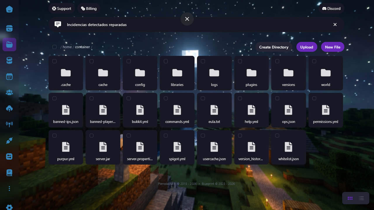Open the gear icon at sidebar bottom
The height and width of the screenshot is (210, 374).
click(x=9, y=207)
